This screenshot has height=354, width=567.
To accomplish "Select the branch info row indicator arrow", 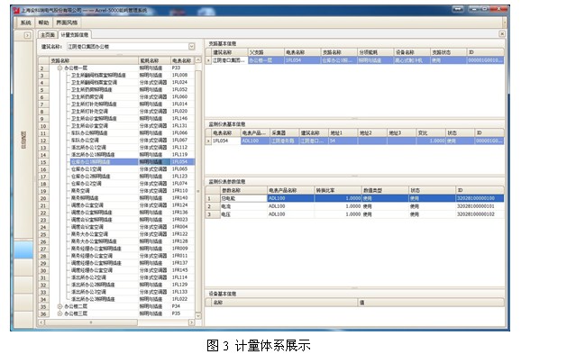I will (x=208, y=60).
